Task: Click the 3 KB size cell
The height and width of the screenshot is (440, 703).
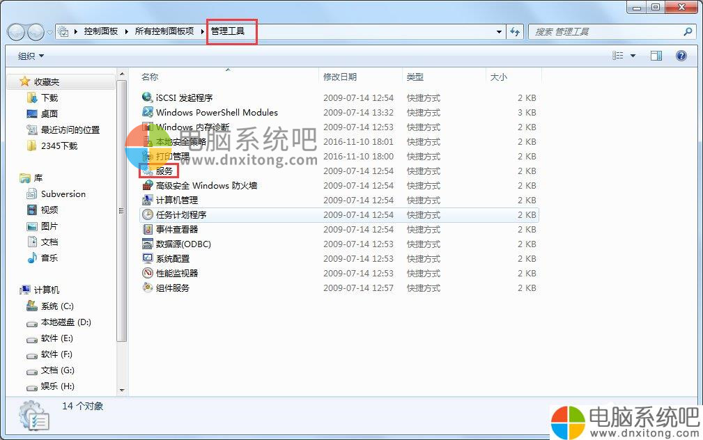Action: 527,113
